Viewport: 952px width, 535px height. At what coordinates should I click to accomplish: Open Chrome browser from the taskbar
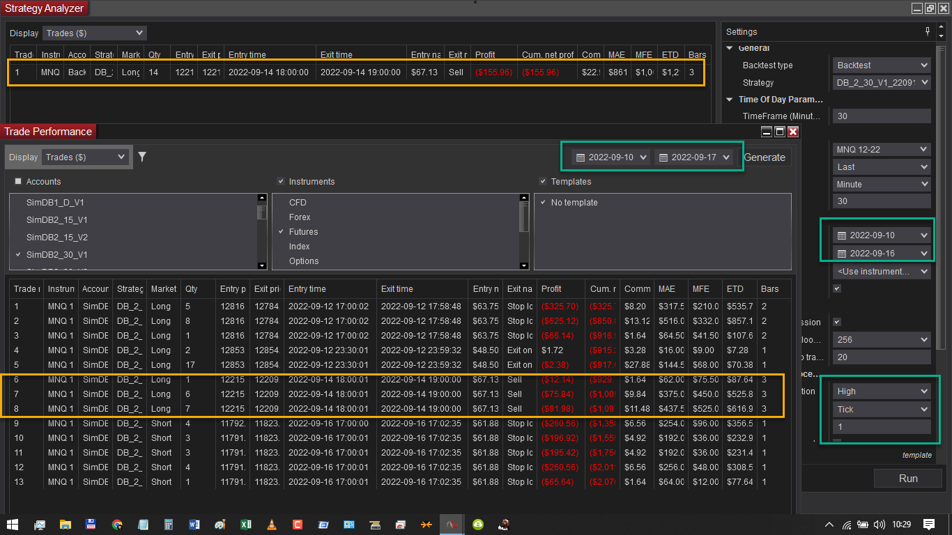[117, 525]
